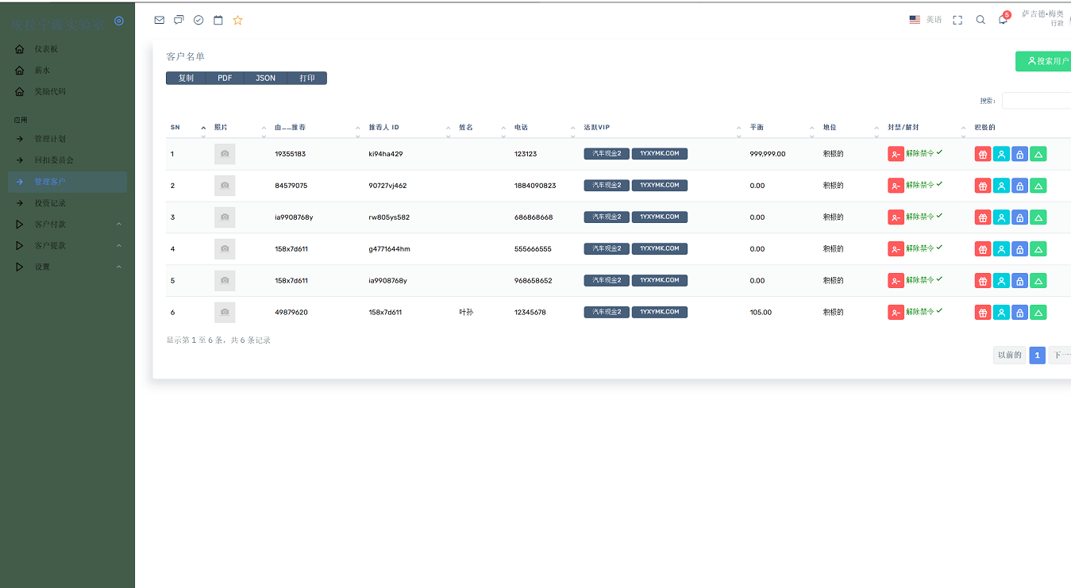Image resolution: width=1071 pixels, height=588 pixels.
Task: Open the notification bell with badge
Action: point(1003,20)
